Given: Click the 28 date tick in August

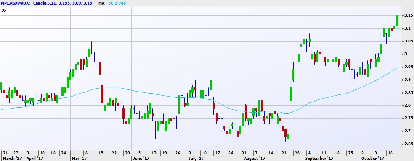Looking at the screenshot, I should pos(297,153).
